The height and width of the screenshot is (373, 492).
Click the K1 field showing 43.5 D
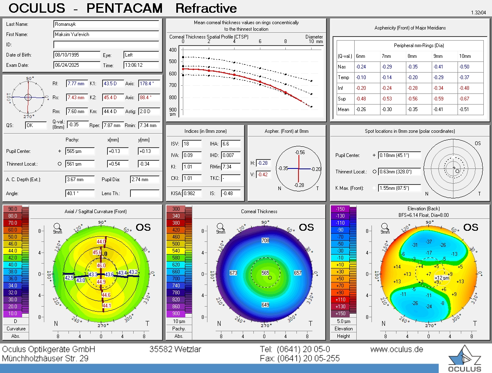point(113,84)
